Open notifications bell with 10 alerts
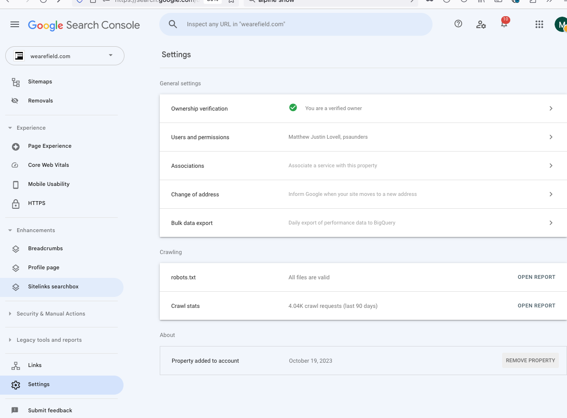The width and height of the screenshot is (567, 418). click(504, 24)
